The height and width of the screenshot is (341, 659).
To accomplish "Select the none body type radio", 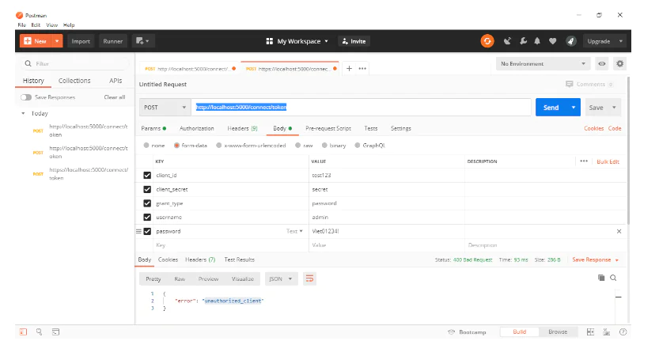I will click(146, 146).
